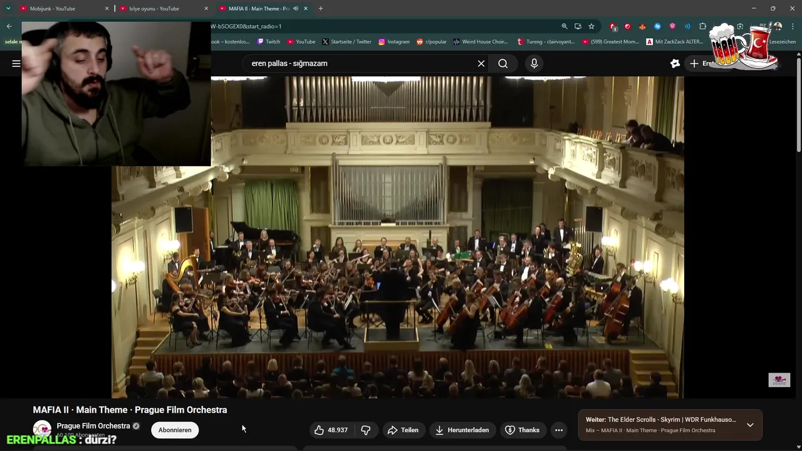Open the zoom magnifier in address bar
Screen dimensions: 802x451
[565, 26]
